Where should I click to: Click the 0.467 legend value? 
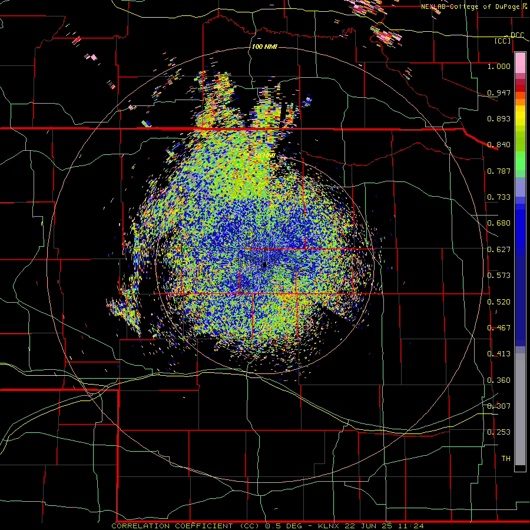pyautogui.click(x=499, y=328)
